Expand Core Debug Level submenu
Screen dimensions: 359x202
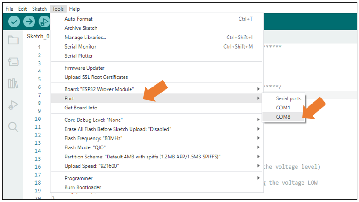pos(157,120)
